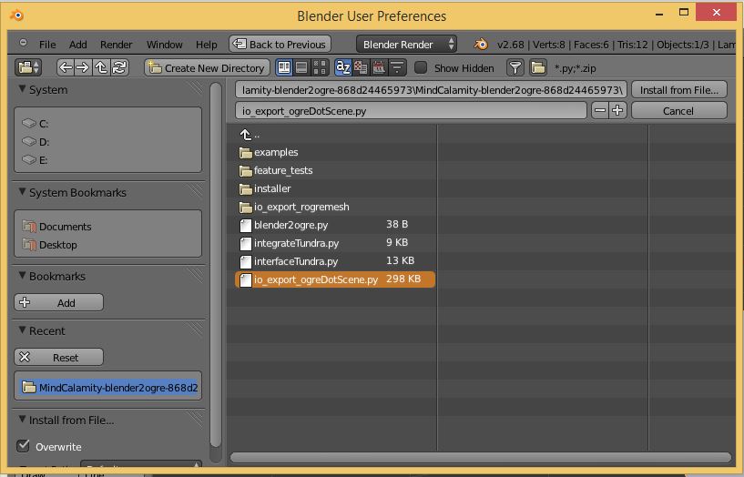Maximize the Blender User Preferences window
Image resolution: width=744 pixels, height=477 pixels.
[x=684, y=13]
